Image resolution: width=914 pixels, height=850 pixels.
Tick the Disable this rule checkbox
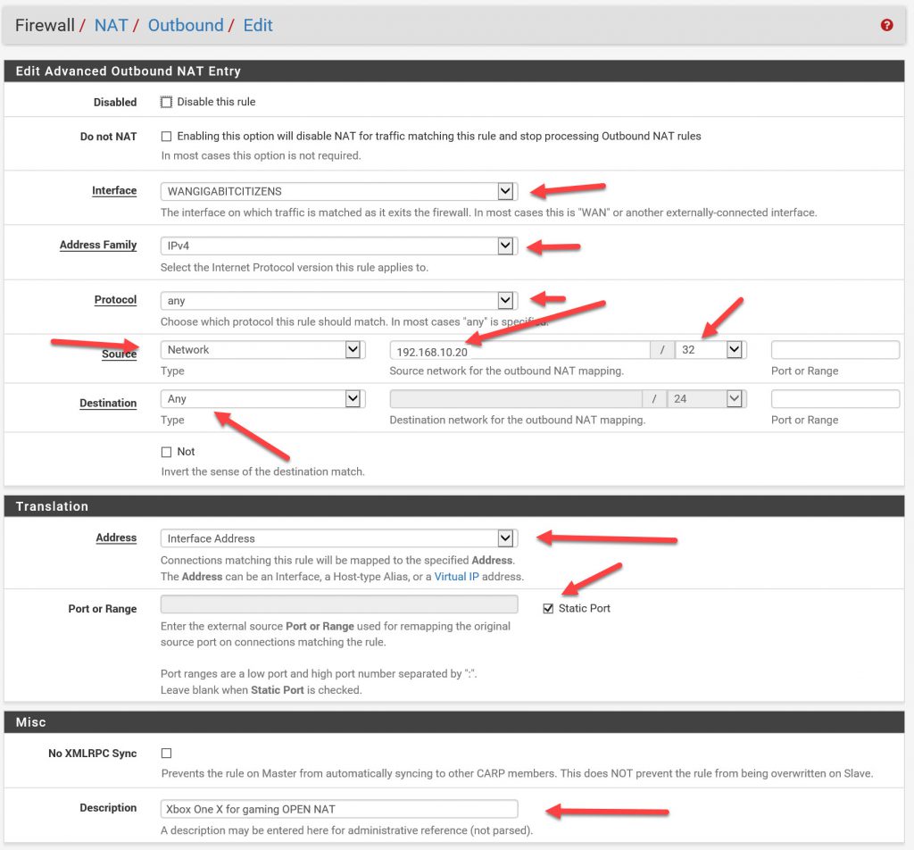(x=167, y=102)
